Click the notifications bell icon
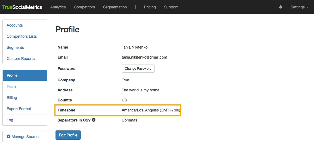The height and width of the screenshot is (144, 314). point(281,7)
